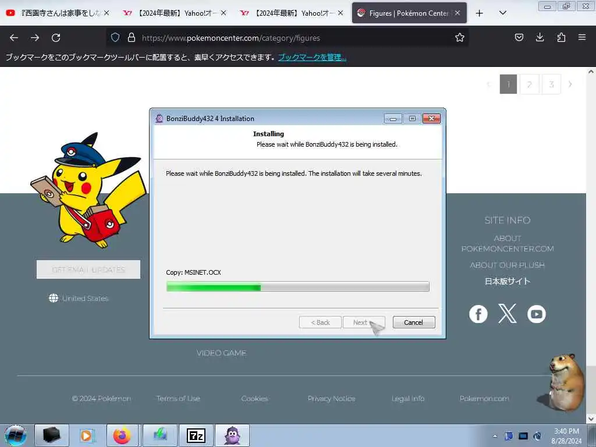The width and height of the screenshot is (596, 447).
Task: Click the page scrollbar up arrow
Action: click(591, 72)
